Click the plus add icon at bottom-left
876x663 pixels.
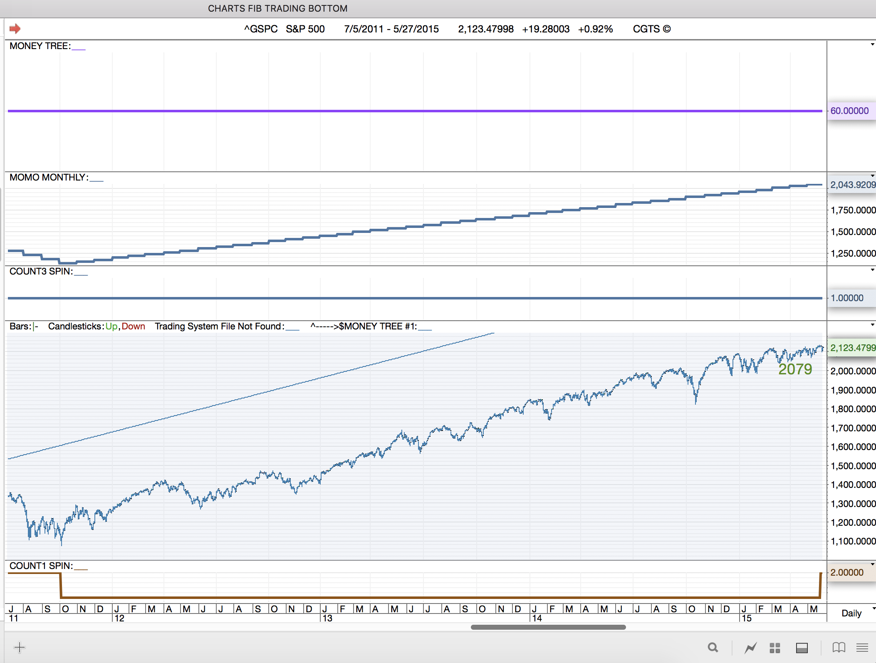point(19,647)
